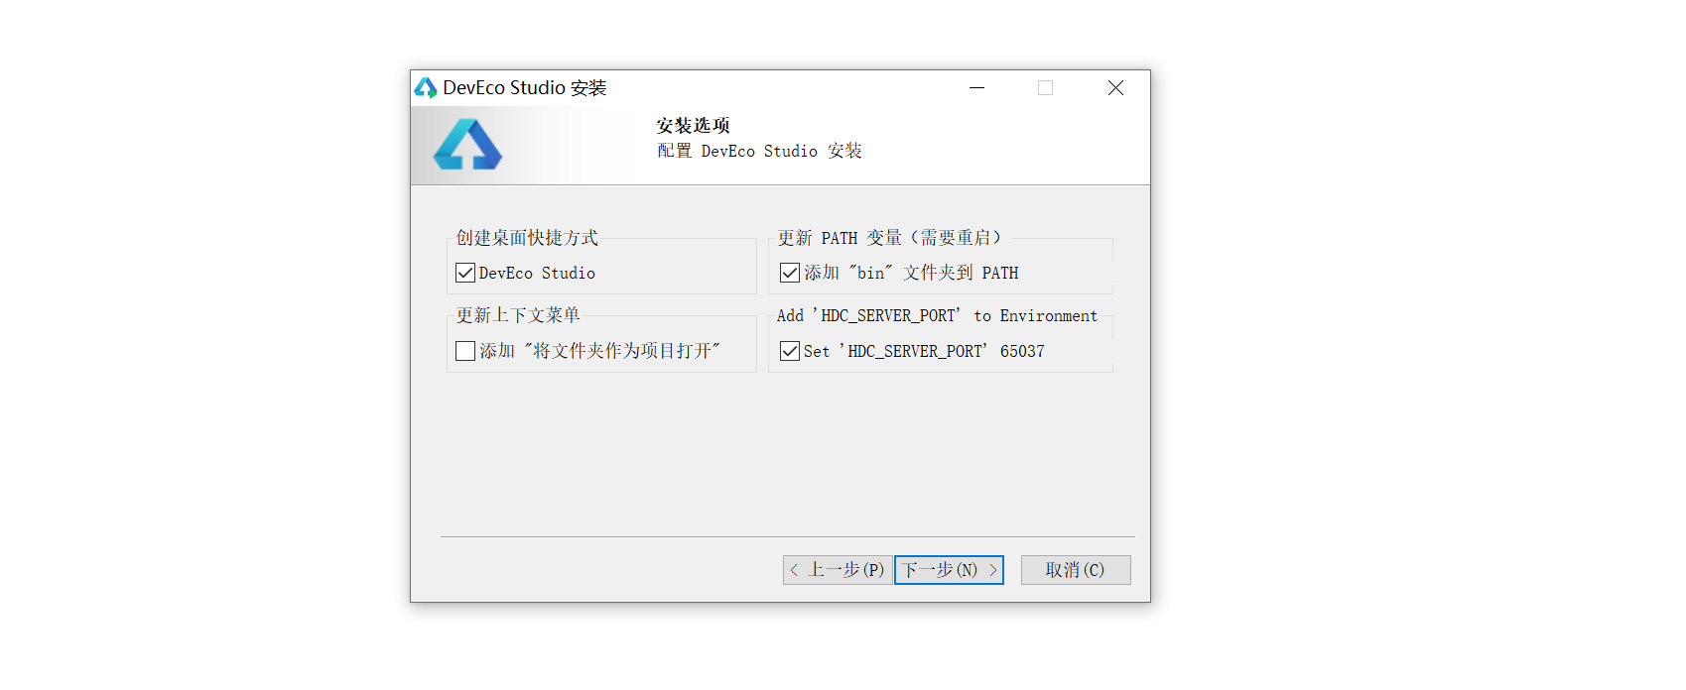The image size is (1686, 690).
Task: Click the "更新 PATH 变量（需要重启）" group label
Action: [891, 238]
